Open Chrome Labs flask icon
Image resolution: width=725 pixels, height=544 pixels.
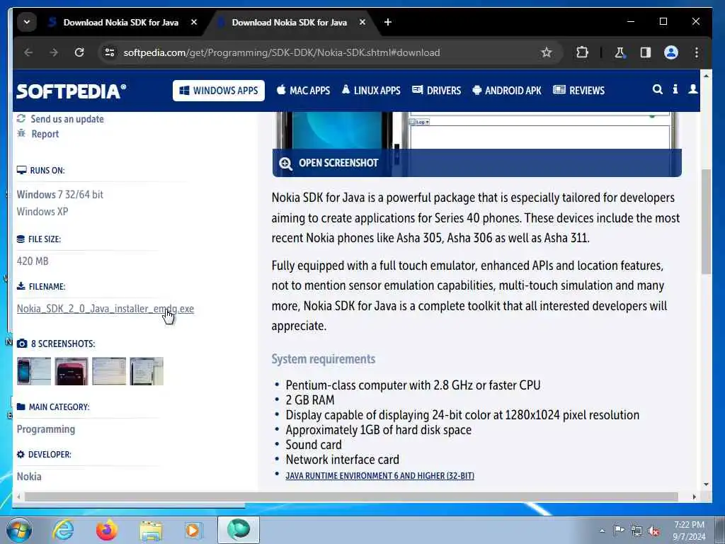620,52
